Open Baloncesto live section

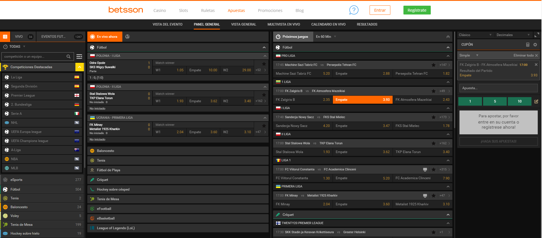point(178,151)
